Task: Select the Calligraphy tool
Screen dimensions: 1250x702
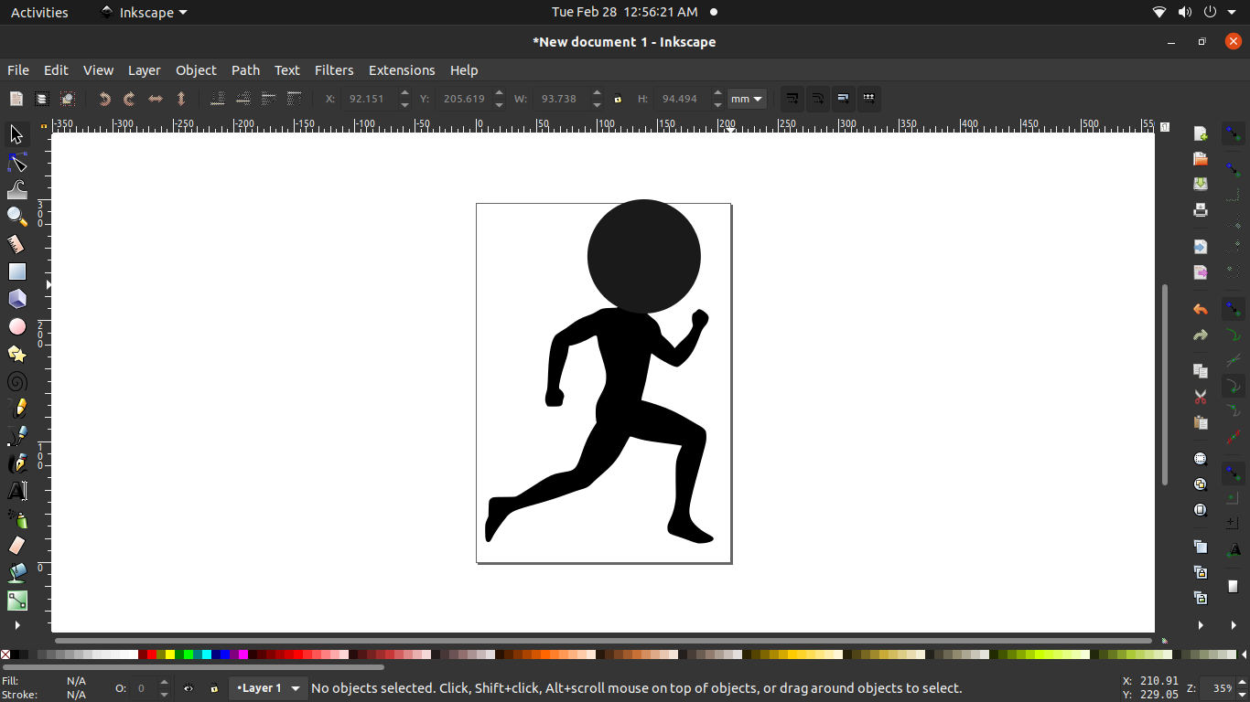Action: tap(16, 463)
